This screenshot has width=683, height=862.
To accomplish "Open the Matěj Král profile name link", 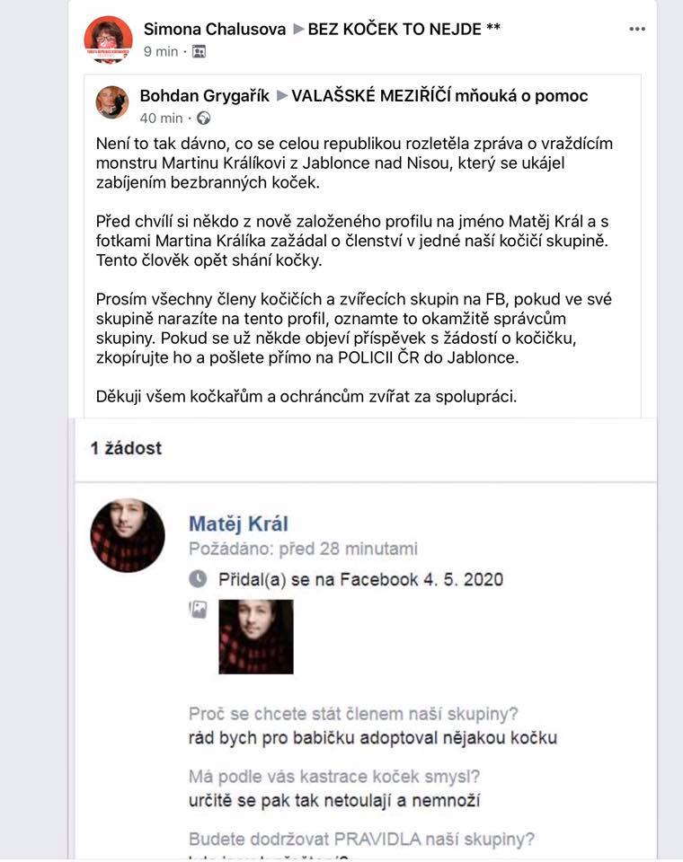I will [238, 523].
